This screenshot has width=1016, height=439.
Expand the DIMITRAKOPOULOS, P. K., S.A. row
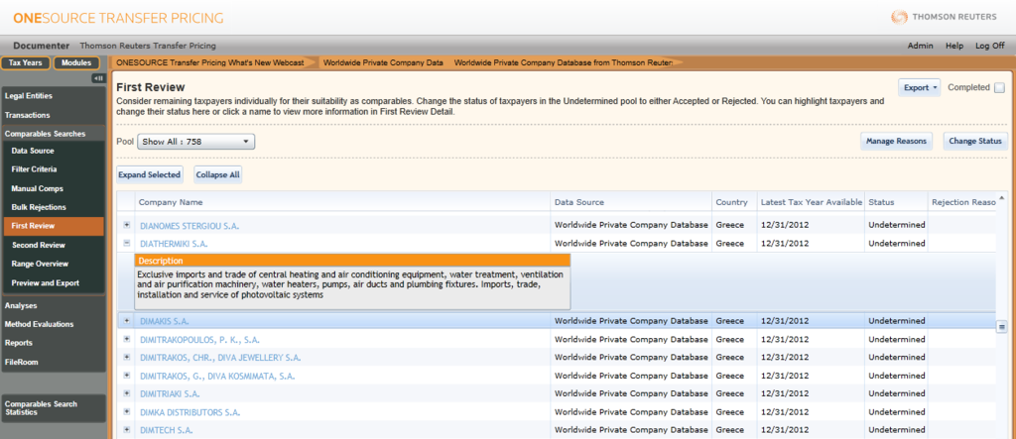click(127, 339)
